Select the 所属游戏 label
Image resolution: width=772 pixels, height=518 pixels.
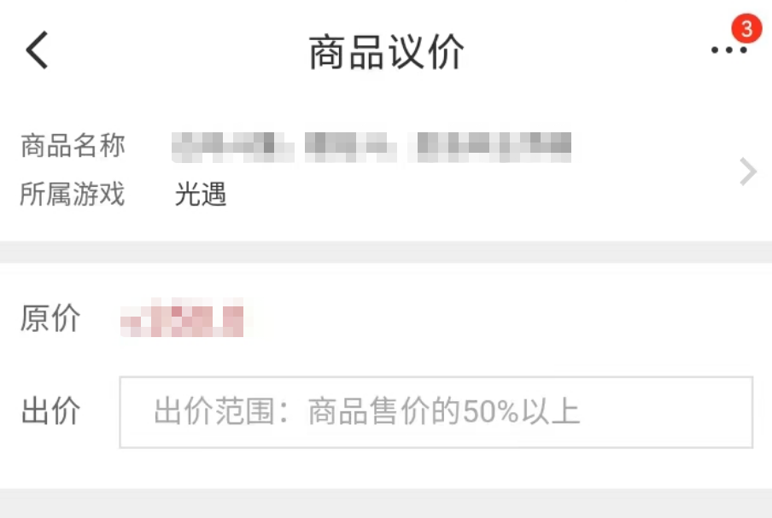point(73,194)
